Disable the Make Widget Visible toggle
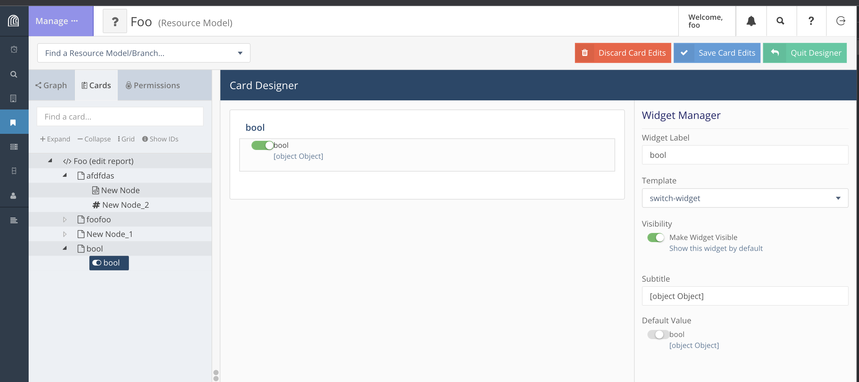 click(x=656, y=237)
